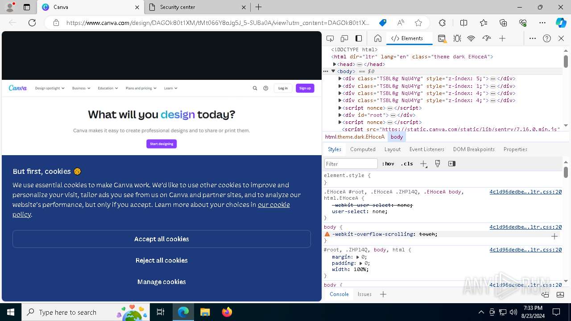Click the Start designing button
Screen dimensions: 571x321
pyautogui.click(x=161, y=144)
